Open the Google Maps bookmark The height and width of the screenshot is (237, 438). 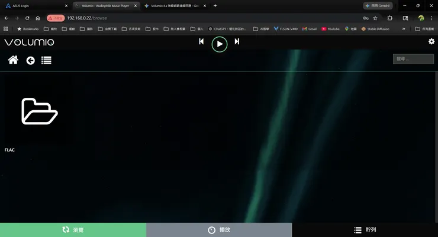[350, 29]
